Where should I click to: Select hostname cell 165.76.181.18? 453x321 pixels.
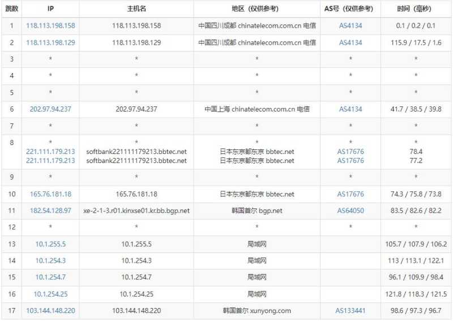tap(136, 194)
